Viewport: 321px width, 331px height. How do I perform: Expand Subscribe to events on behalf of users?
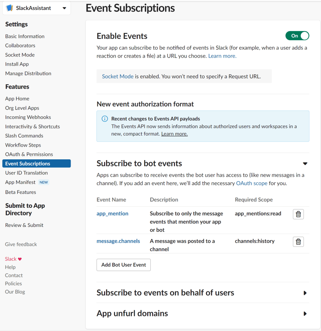point(306,293)
